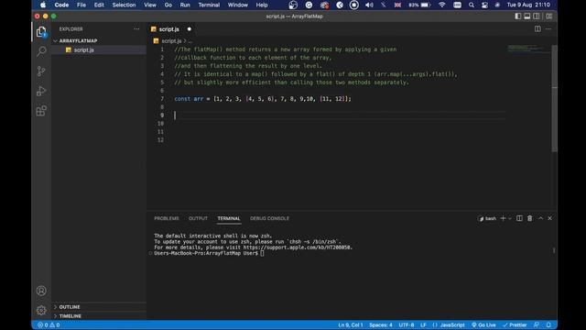
Task: Open the Wi-Fi menu bar icon
Action: point(441,5)
